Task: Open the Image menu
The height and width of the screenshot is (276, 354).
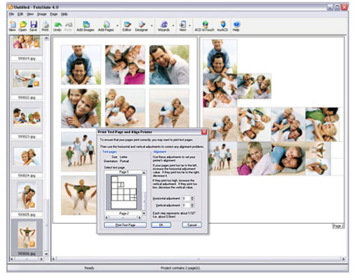Action: (x=42, y=14)
